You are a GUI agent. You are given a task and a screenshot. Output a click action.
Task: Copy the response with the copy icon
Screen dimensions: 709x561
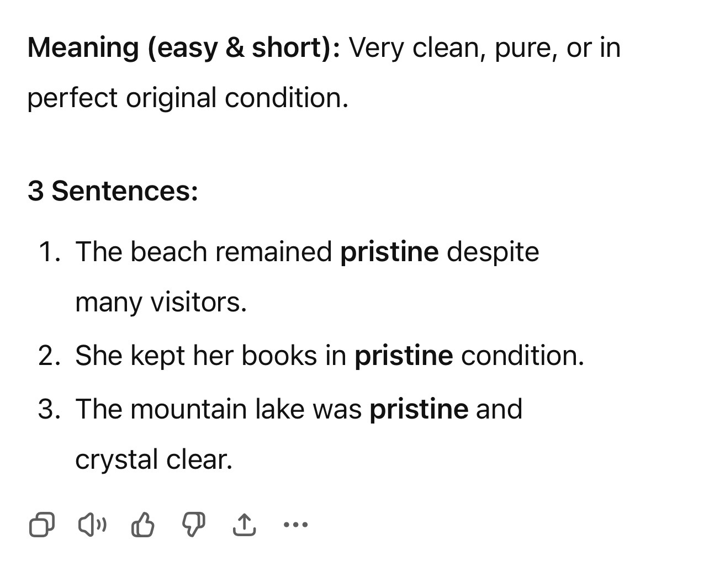point(41,525)
